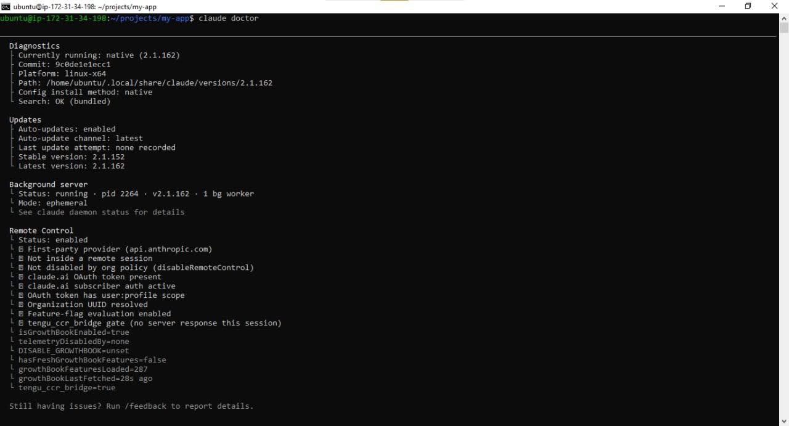The width and height of the screenshot is (789, 426).
Task: Click the 'Platform: linux-x64' line
Action: 62,74
